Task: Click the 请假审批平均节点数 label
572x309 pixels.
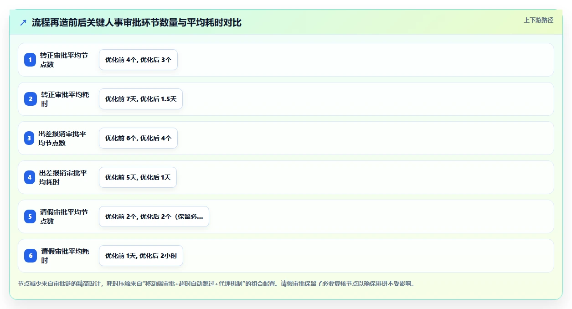Action: pyautogui.click(x=64, y=216)
